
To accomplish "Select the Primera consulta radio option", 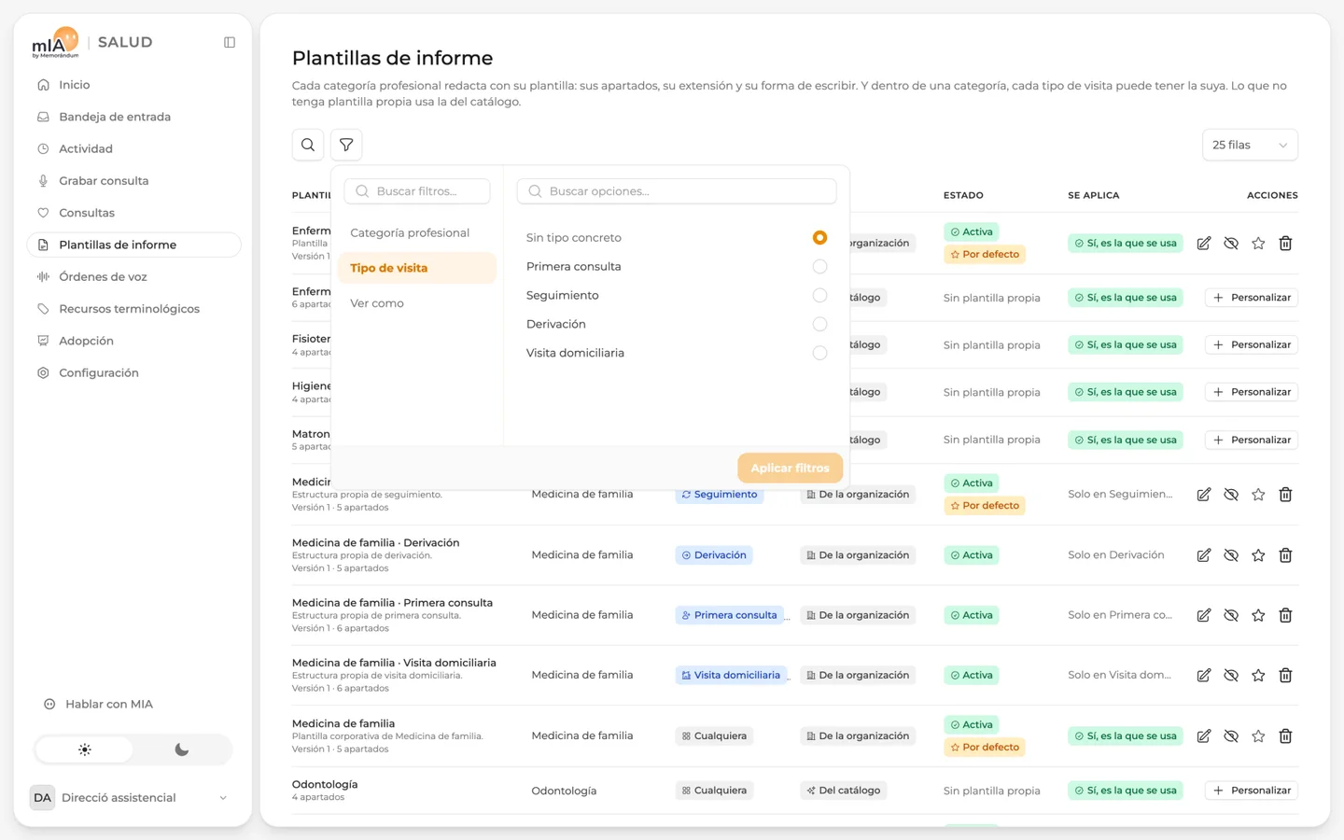I will pyautogui.click(x=819, y=267).
